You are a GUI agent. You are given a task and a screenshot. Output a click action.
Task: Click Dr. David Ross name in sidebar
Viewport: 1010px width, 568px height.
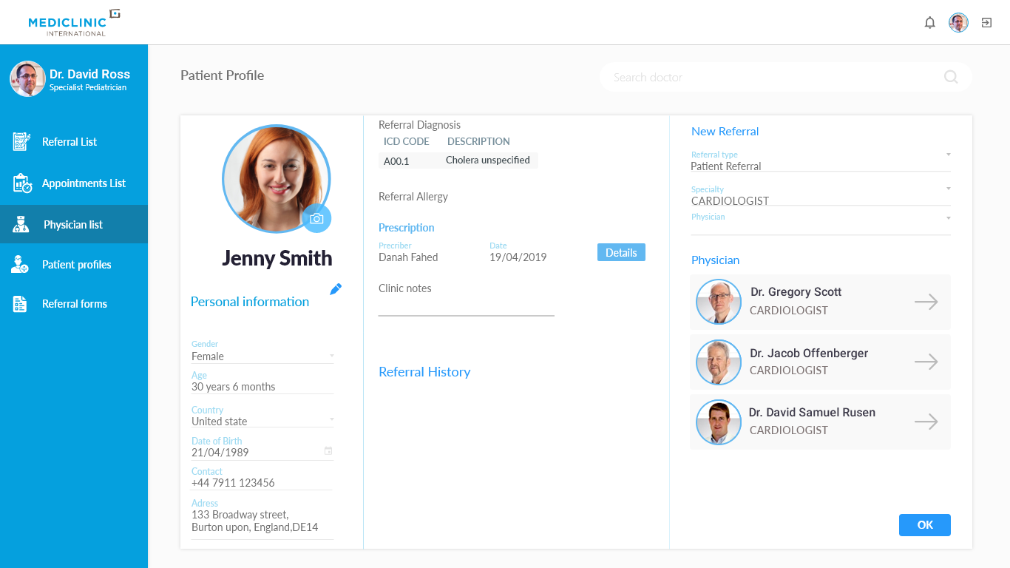click(89, 74)
